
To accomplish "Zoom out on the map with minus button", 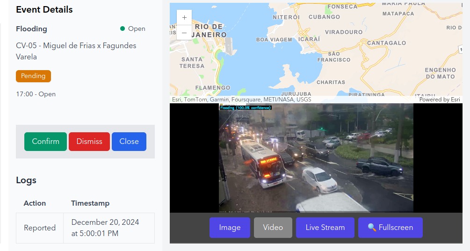I will click(x=184, y=33).
